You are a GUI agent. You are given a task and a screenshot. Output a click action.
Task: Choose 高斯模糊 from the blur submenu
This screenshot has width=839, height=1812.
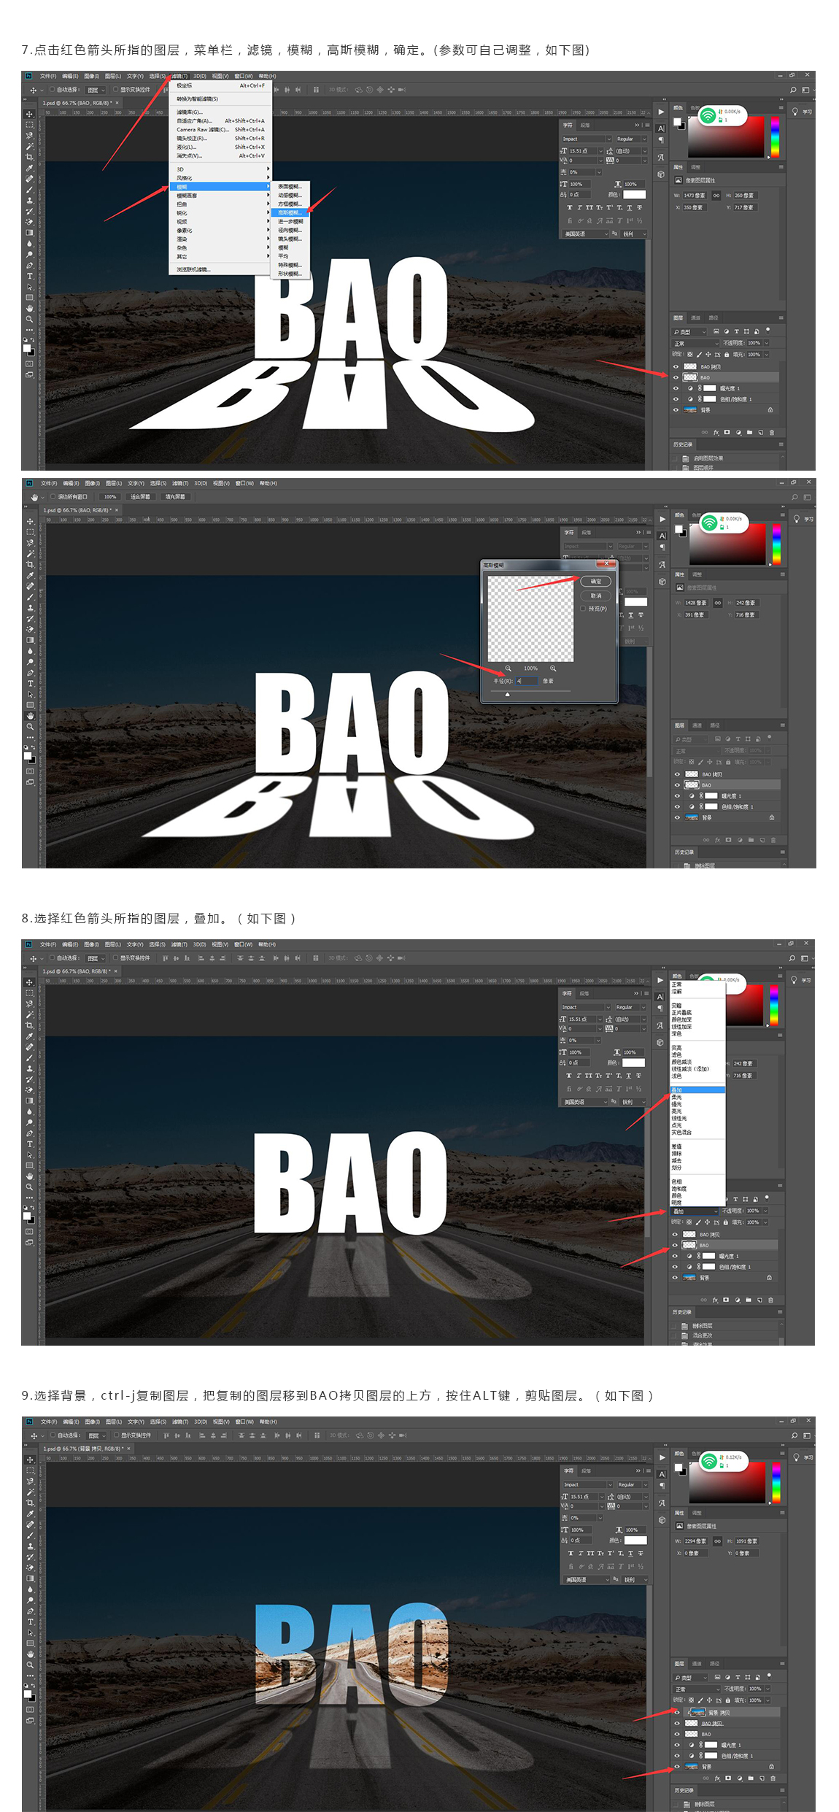pyautogui.click(x=290, y=213)
